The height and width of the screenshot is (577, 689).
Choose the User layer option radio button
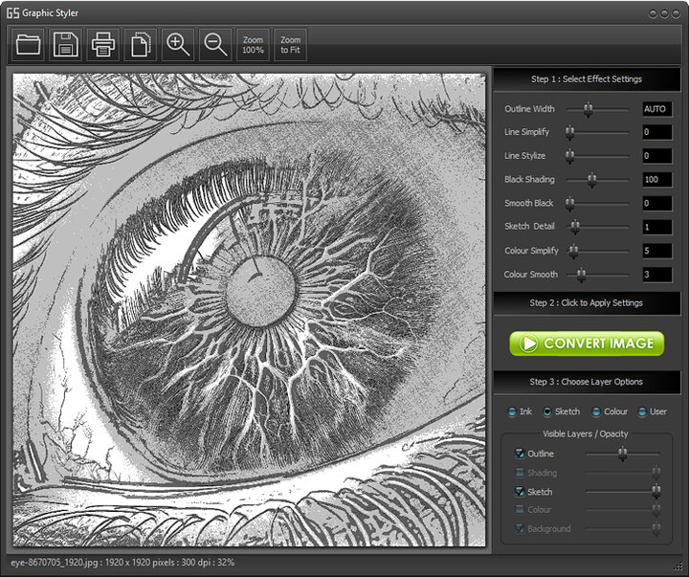642,412
